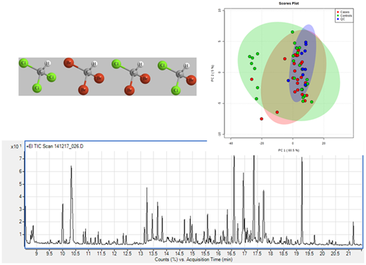Select the chloroform CHCl3 molecule model
The width and height of the screenshot is (366, 265).
tap(38, 75)
